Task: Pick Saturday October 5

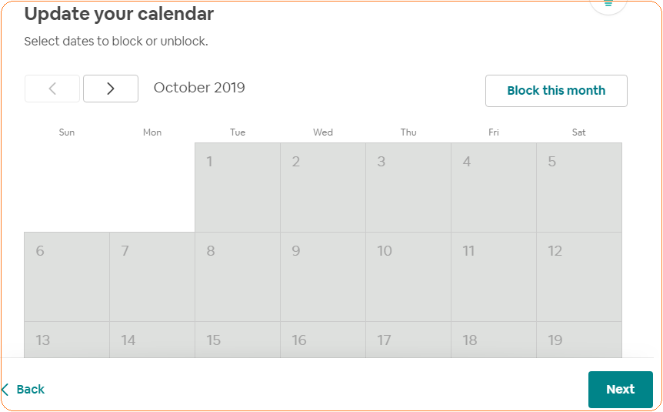Action: pyautogui.click(x=579, y=187)
